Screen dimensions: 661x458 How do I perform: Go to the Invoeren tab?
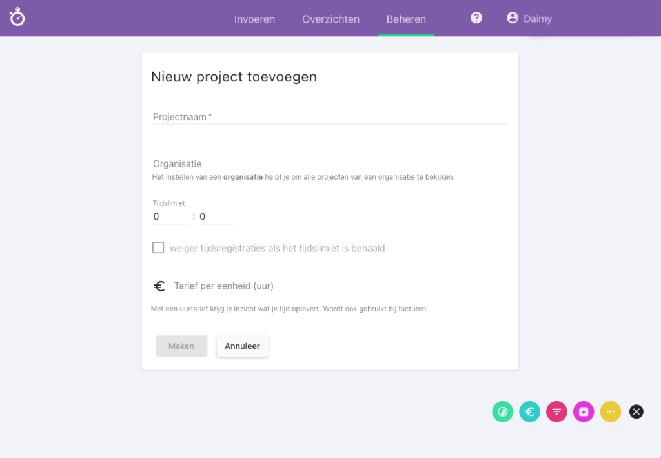click(254, 19)
